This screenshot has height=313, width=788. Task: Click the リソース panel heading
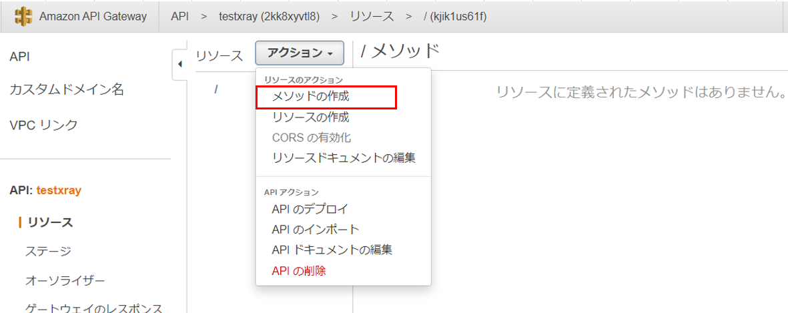click(219, 56)
